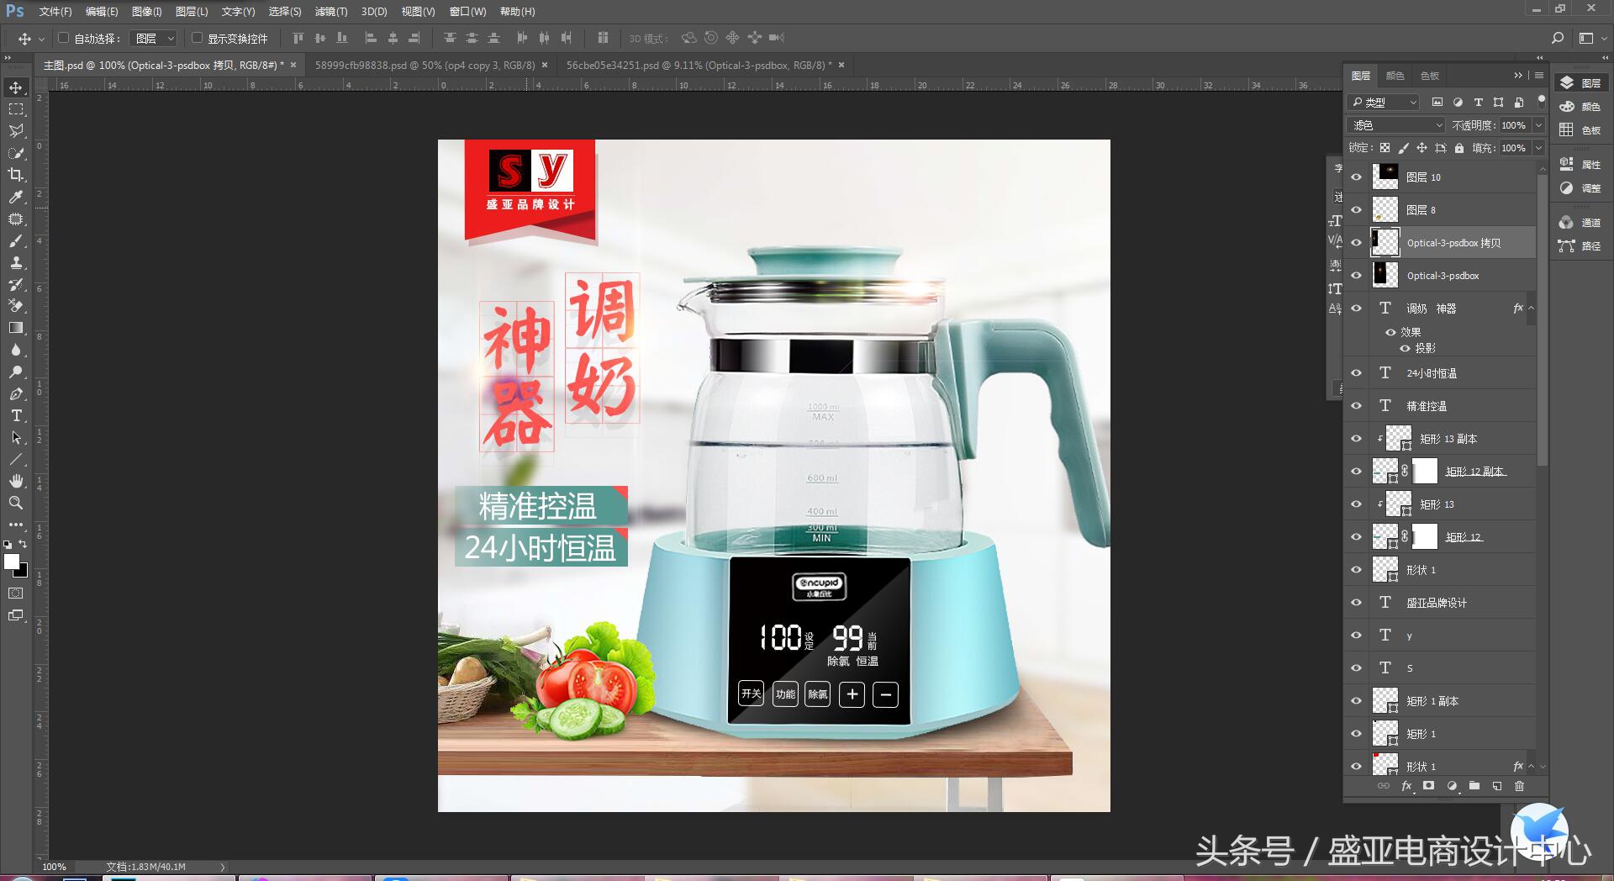Create a new layer with the new-layer icon
This screenshot has height=881, width=1614.
point(1496,786)
